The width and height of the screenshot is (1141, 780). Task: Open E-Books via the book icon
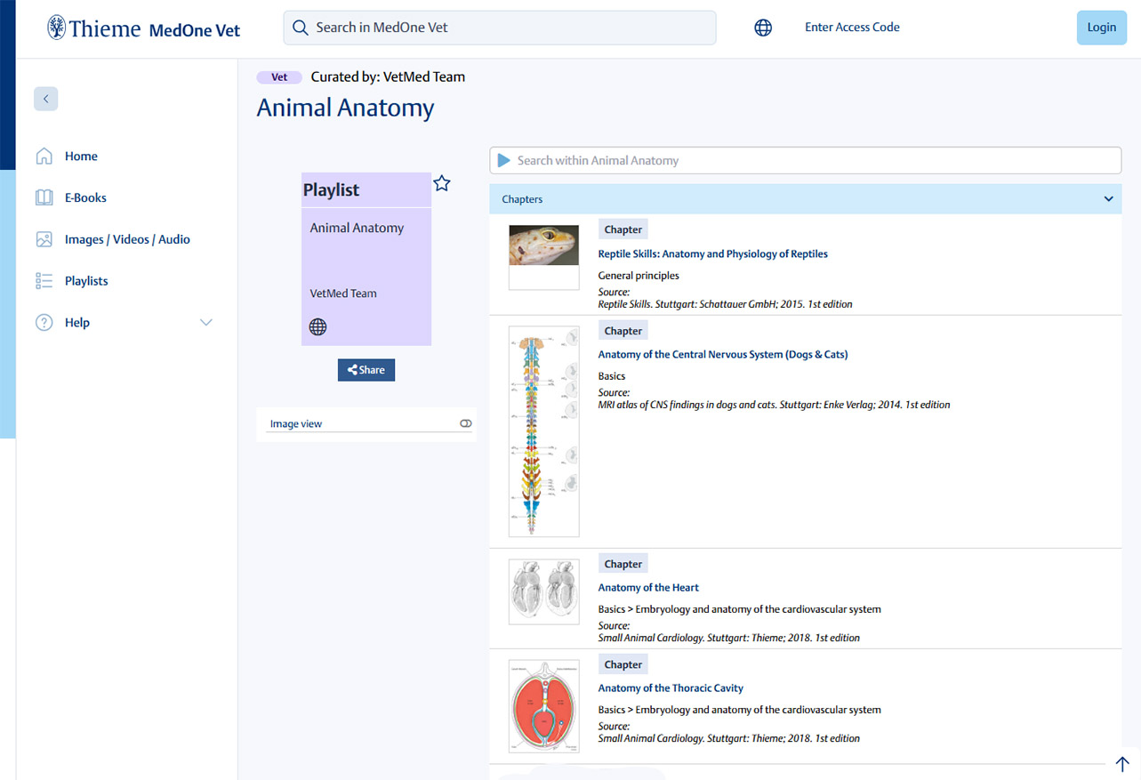pos(44,197)
